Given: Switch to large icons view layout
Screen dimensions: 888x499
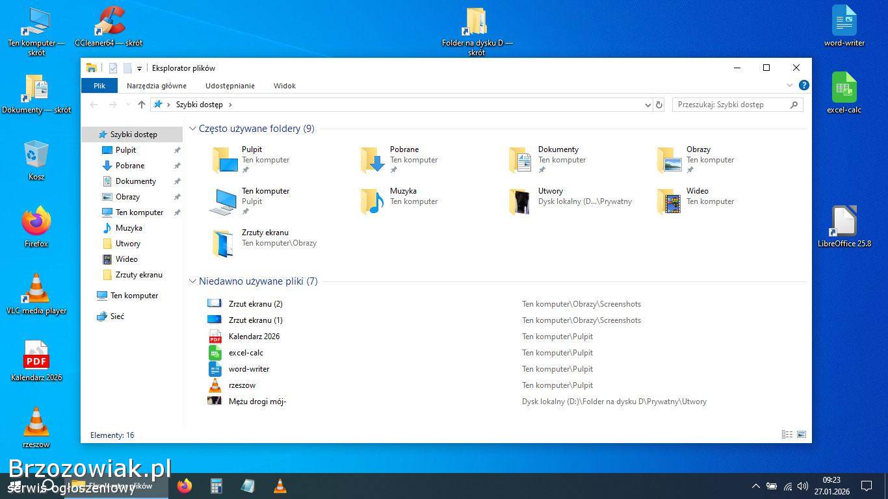Looking at the screenshot, I should coord(802,435).
